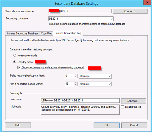Open the Copy Files tab
152x132 pixels.
coord(46,33)
